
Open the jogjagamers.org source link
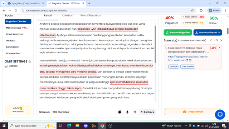[188, 58]
